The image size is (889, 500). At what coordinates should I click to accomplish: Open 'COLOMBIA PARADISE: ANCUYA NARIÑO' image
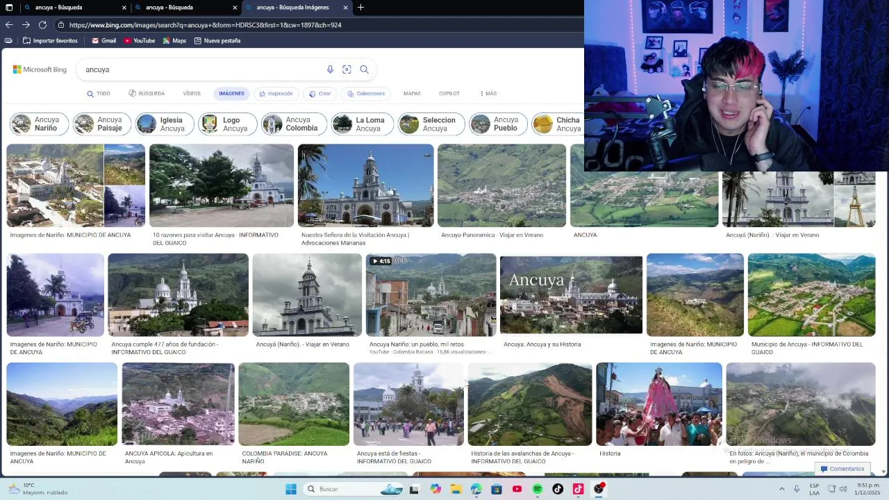tap(294, 404)
